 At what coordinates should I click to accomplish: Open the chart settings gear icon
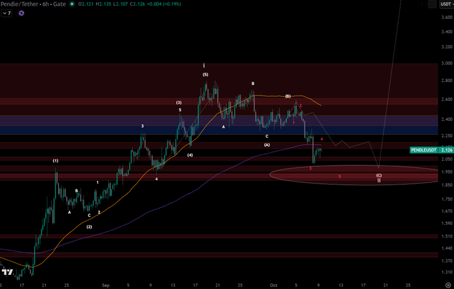[447, 285]
